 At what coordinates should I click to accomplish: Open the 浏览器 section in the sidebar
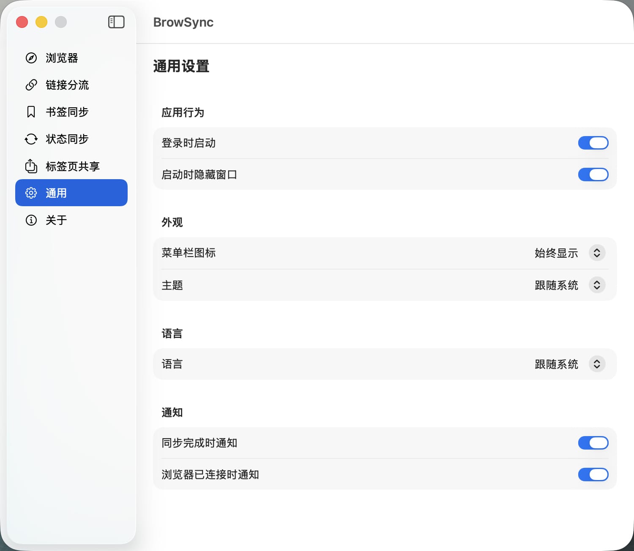[71, 58]
